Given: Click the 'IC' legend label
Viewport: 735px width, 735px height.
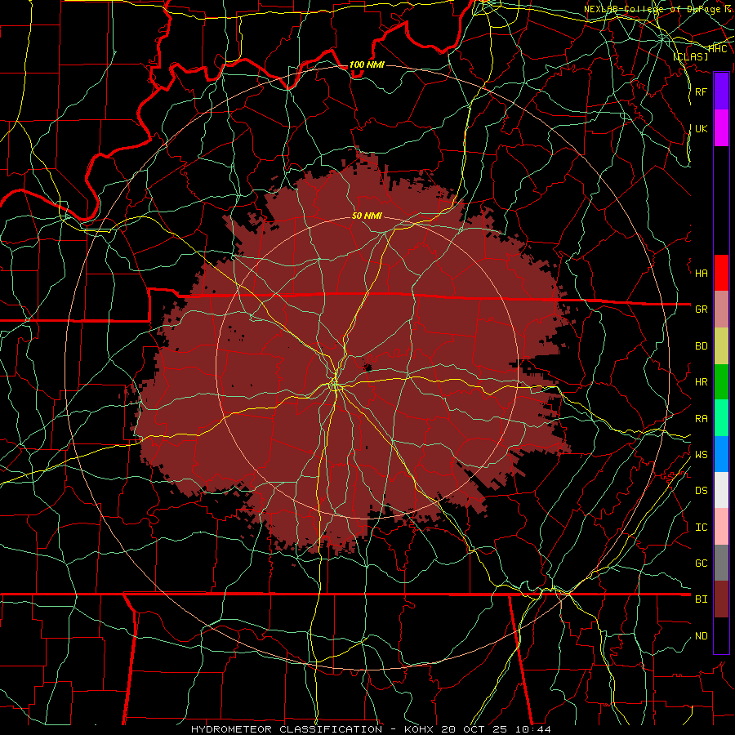Looking at the screenshot, I should (x=702, y=528).
